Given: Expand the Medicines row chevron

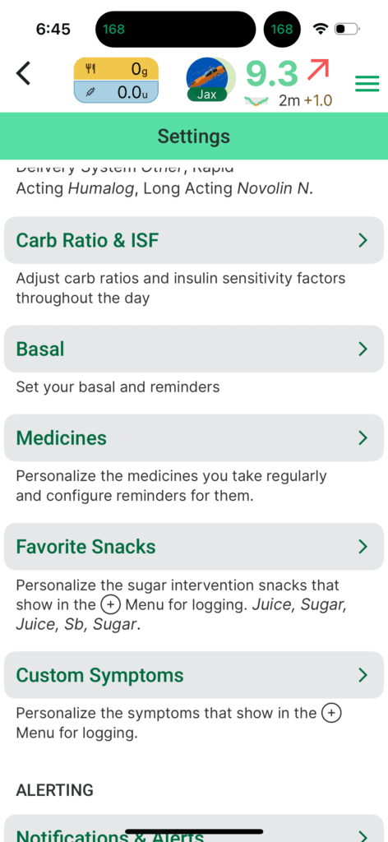Looking at the screenshot, I should pos(363,437).
